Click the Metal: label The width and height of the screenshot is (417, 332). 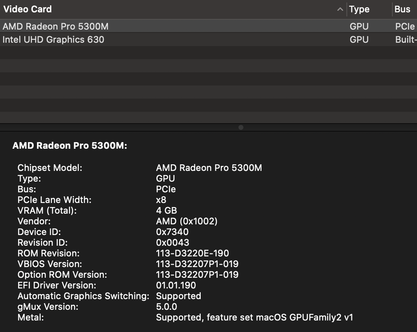[x=31, y=317]
